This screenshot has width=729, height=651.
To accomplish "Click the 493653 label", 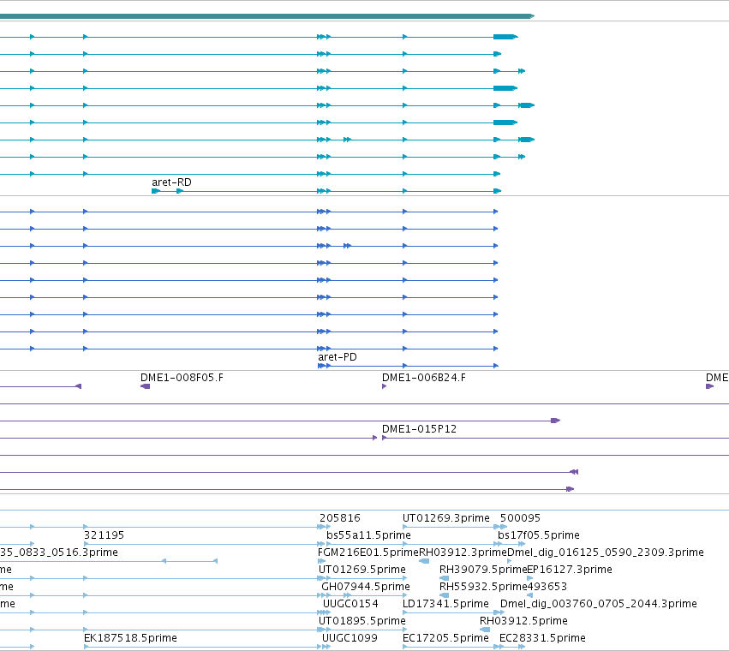I will click(x=547, y=587).
